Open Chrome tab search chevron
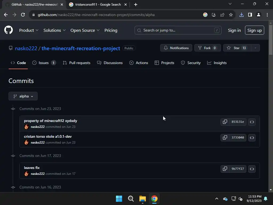 (230, 4)
